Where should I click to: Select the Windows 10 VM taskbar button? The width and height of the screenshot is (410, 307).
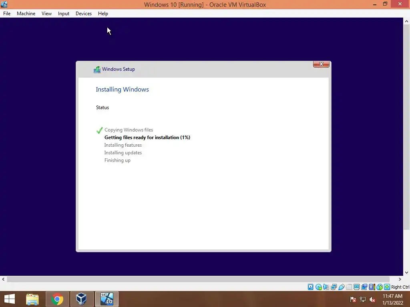(x=107, y=299)
